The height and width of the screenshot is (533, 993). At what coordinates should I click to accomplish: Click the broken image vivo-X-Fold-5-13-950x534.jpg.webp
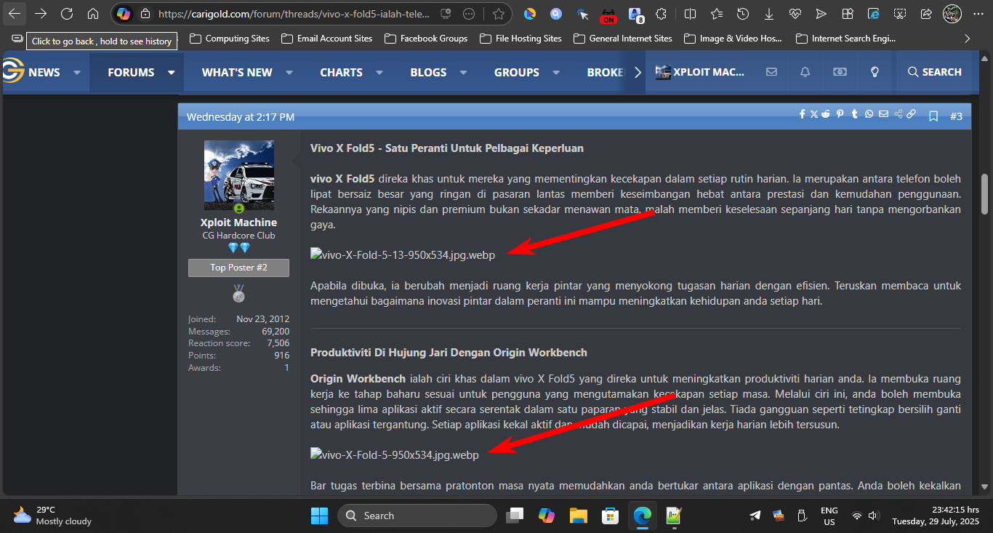click(x=403, y=255)
